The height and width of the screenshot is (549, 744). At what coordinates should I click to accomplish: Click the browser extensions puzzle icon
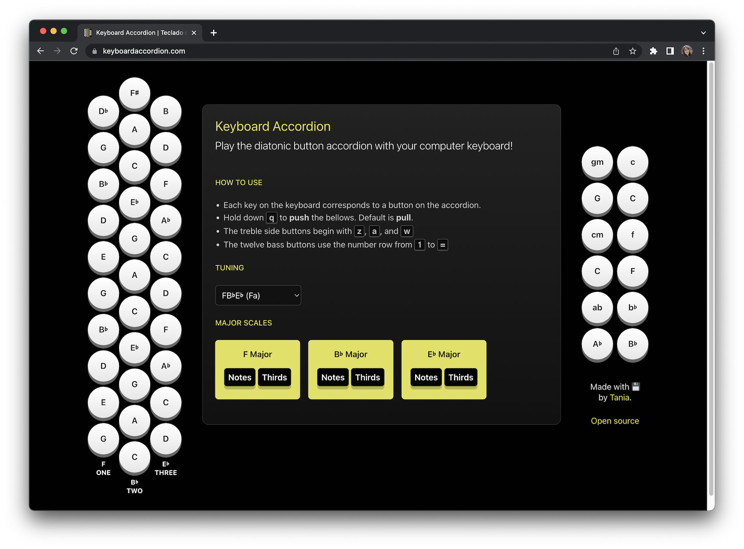pos(653,51)
